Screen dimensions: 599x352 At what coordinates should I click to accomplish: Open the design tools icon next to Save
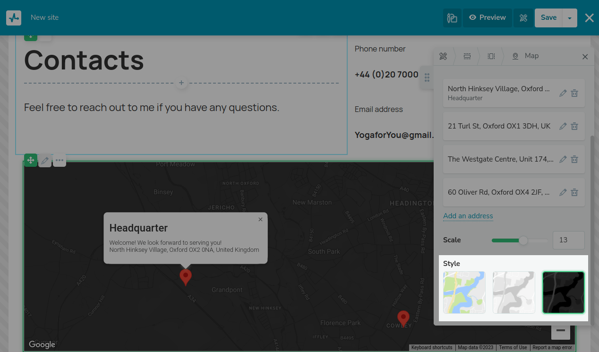pos(523,18)
